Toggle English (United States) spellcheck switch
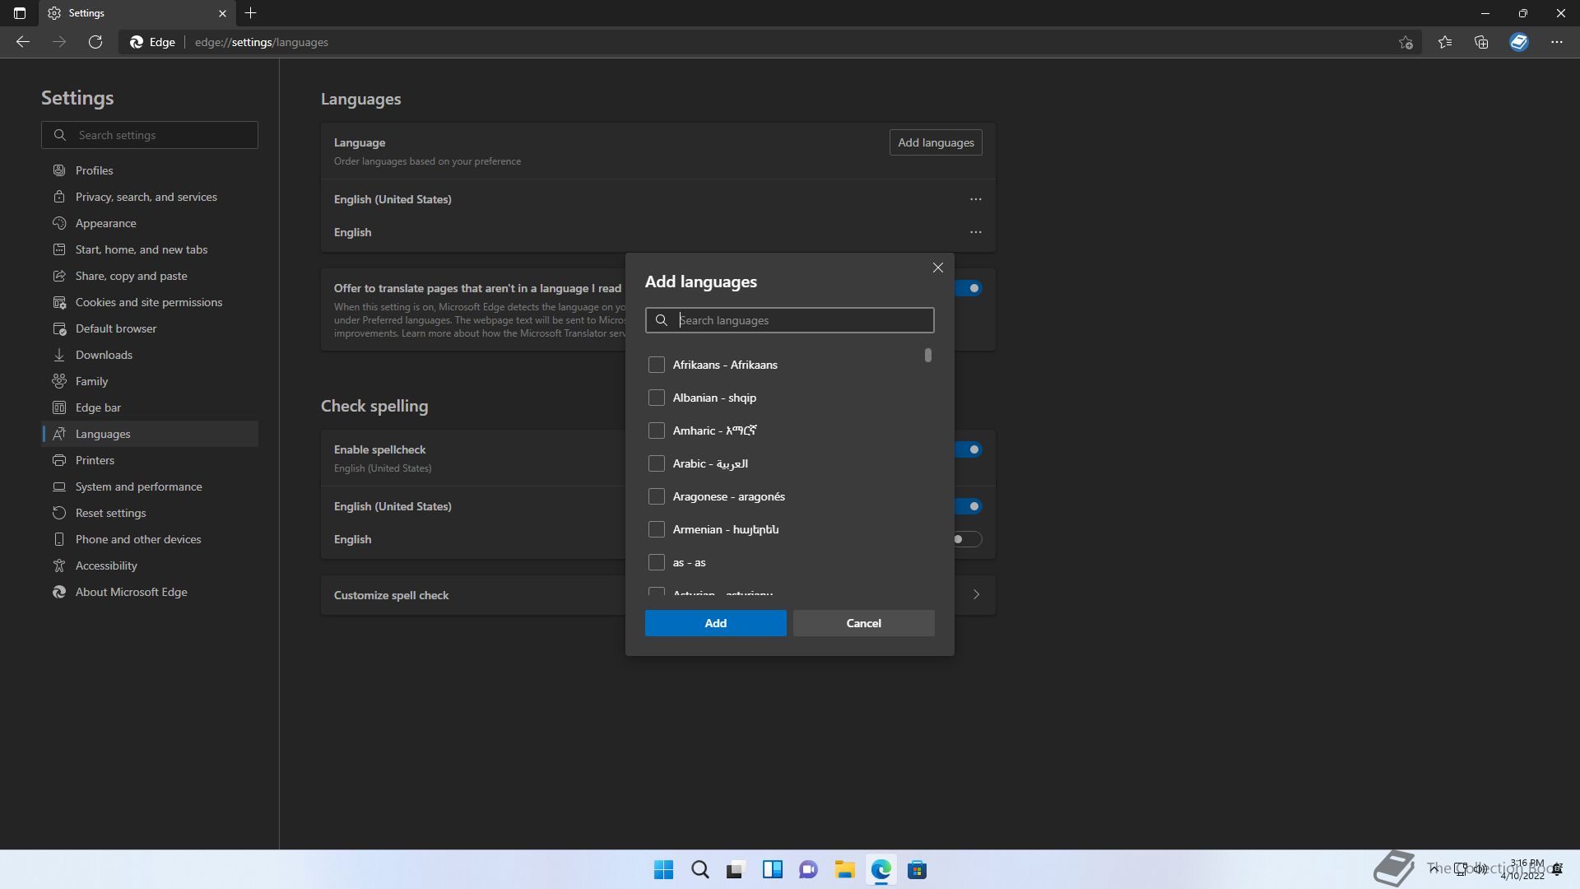 [968, 506]
